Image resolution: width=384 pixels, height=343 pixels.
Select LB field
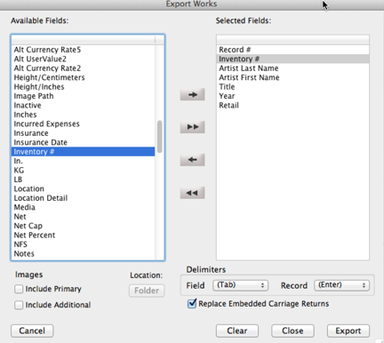pyautogui.click(x=83, y=179)
